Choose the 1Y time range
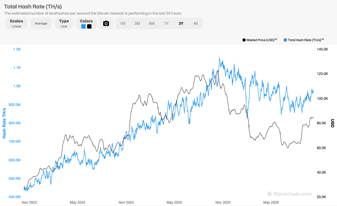The height and width of the screenshot is (206, 337). click(166, 23)
